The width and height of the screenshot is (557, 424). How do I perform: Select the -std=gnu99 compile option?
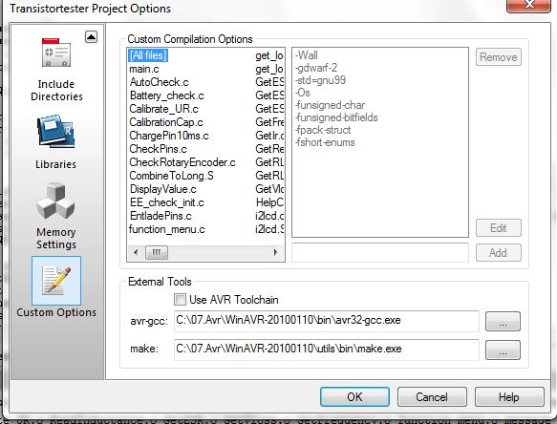pyautogui.click(x=320, y=80)
